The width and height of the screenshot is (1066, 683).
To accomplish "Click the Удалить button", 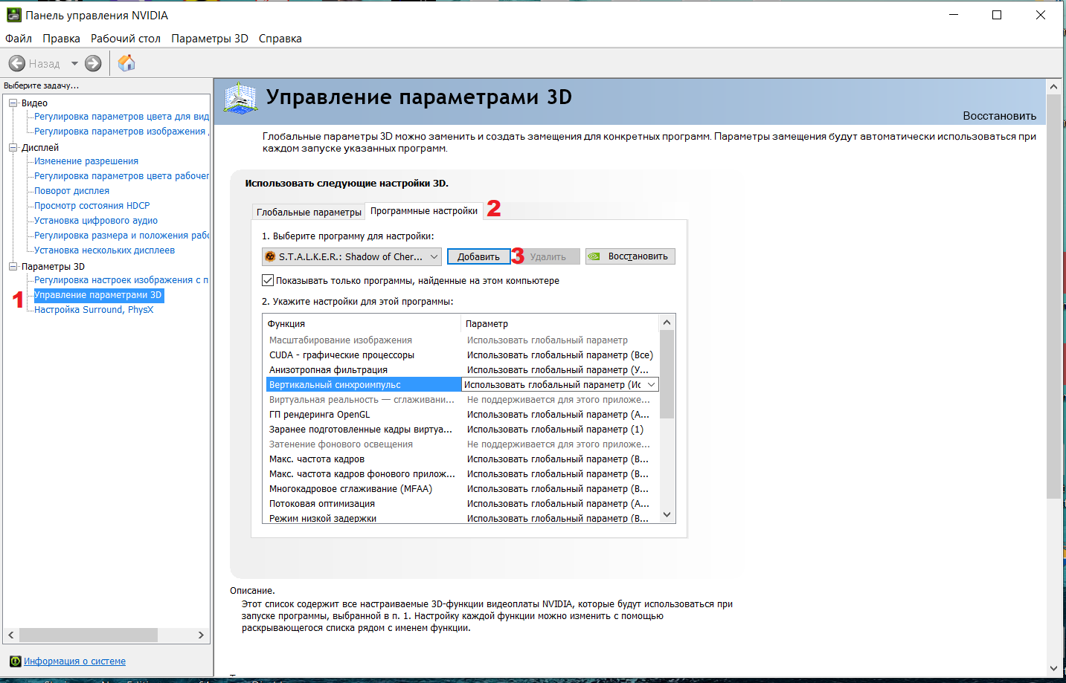I will coord(548,256).
